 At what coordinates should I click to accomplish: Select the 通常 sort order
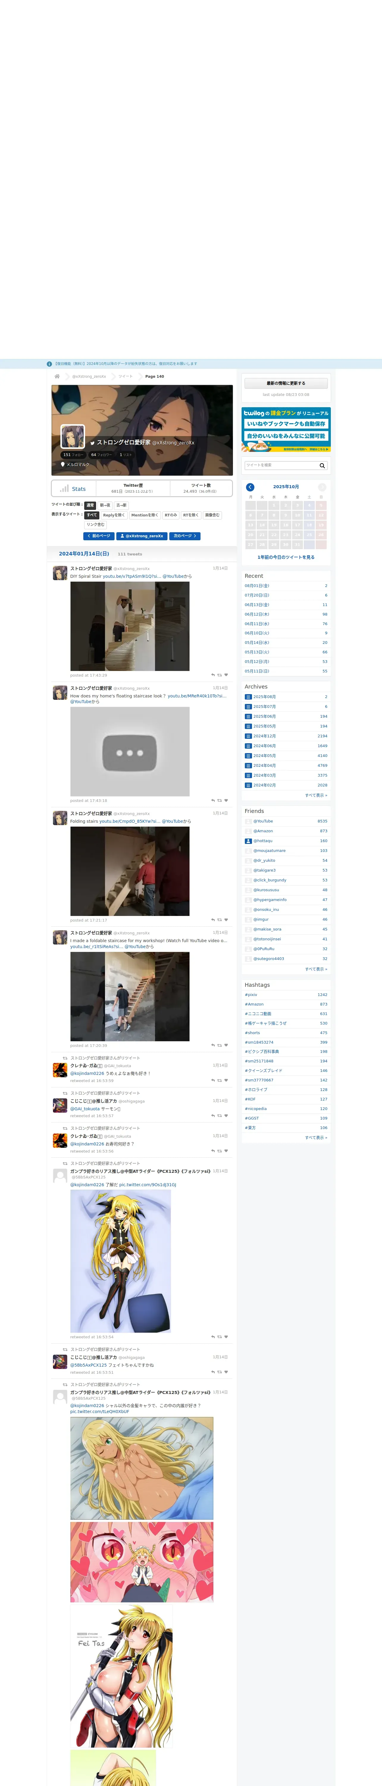pyautogui.click(x=90, y=505)
